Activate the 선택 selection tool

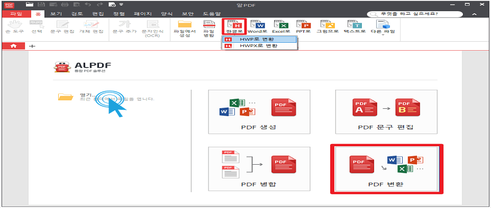[x=37, y=27]
